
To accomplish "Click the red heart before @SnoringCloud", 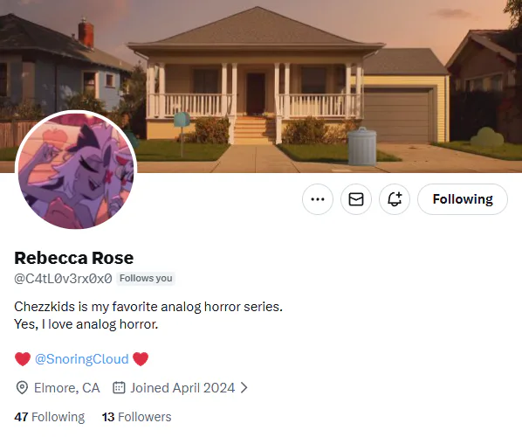I will 23,359.
